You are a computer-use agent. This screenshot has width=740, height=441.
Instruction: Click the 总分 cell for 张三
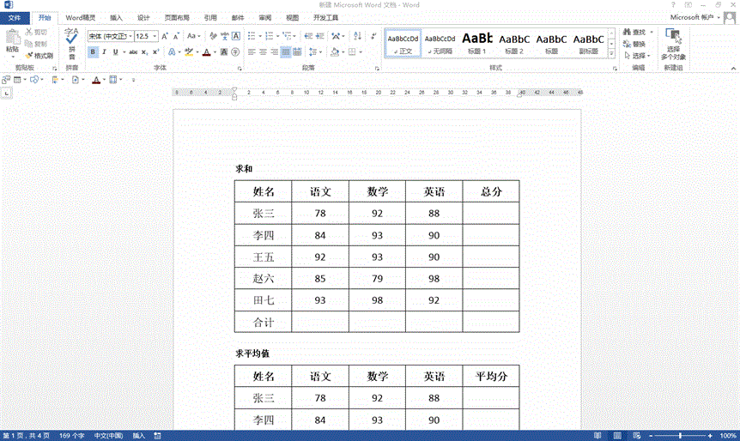point(491,214)
